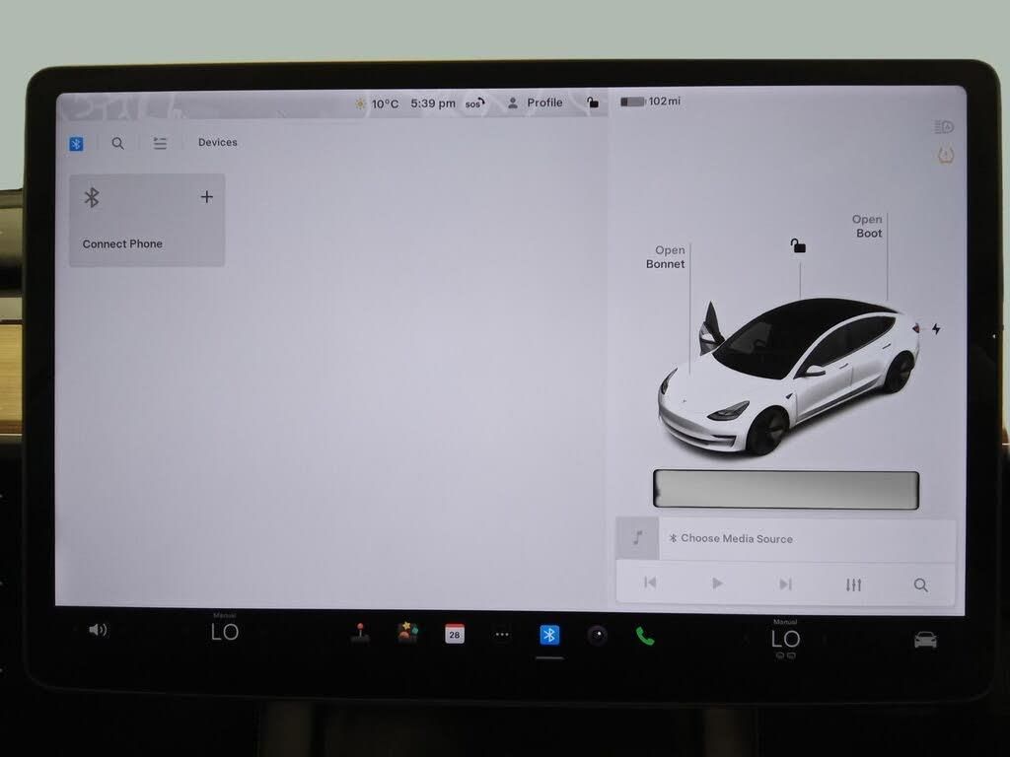Tap the blank grey message card below car

point(786,490)
